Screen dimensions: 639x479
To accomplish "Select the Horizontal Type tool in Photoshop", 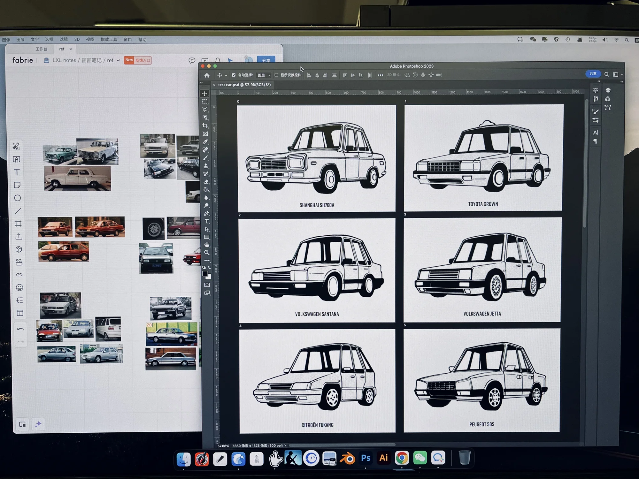I will point(207,221).
